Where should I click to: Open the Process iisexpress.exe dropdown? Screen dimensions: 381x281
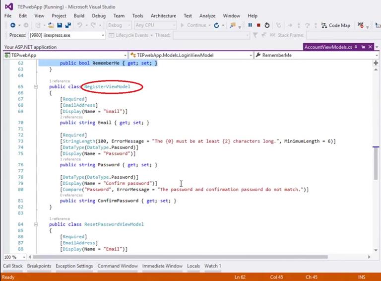tap(103, 35)
